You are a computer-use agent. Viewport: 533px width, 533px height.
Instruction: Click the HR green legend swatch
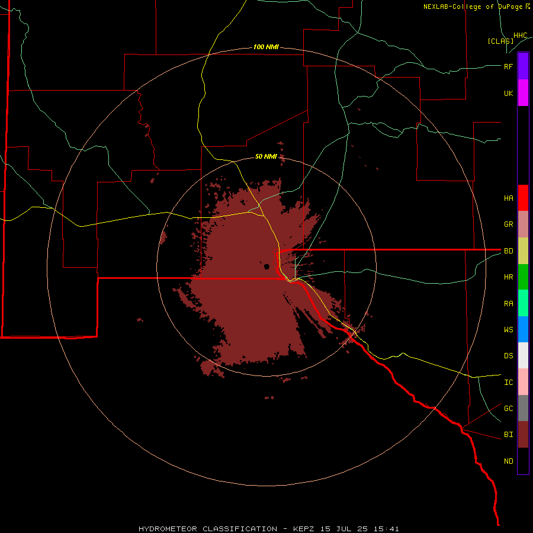tap(523, 277)
